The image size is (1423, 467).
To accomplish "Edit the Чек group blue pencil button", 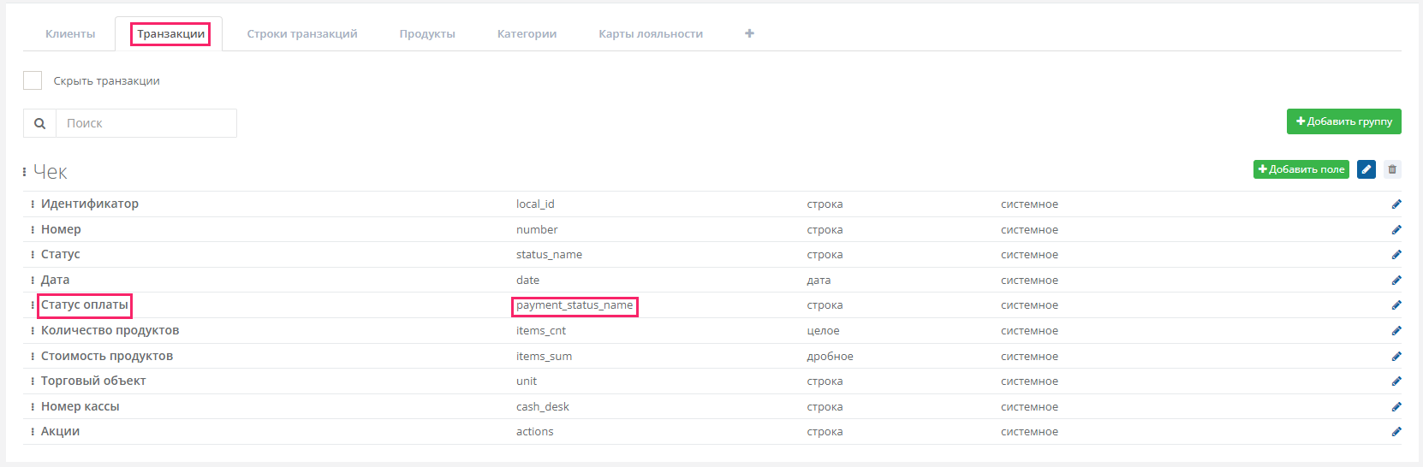I will point(1366,169).
